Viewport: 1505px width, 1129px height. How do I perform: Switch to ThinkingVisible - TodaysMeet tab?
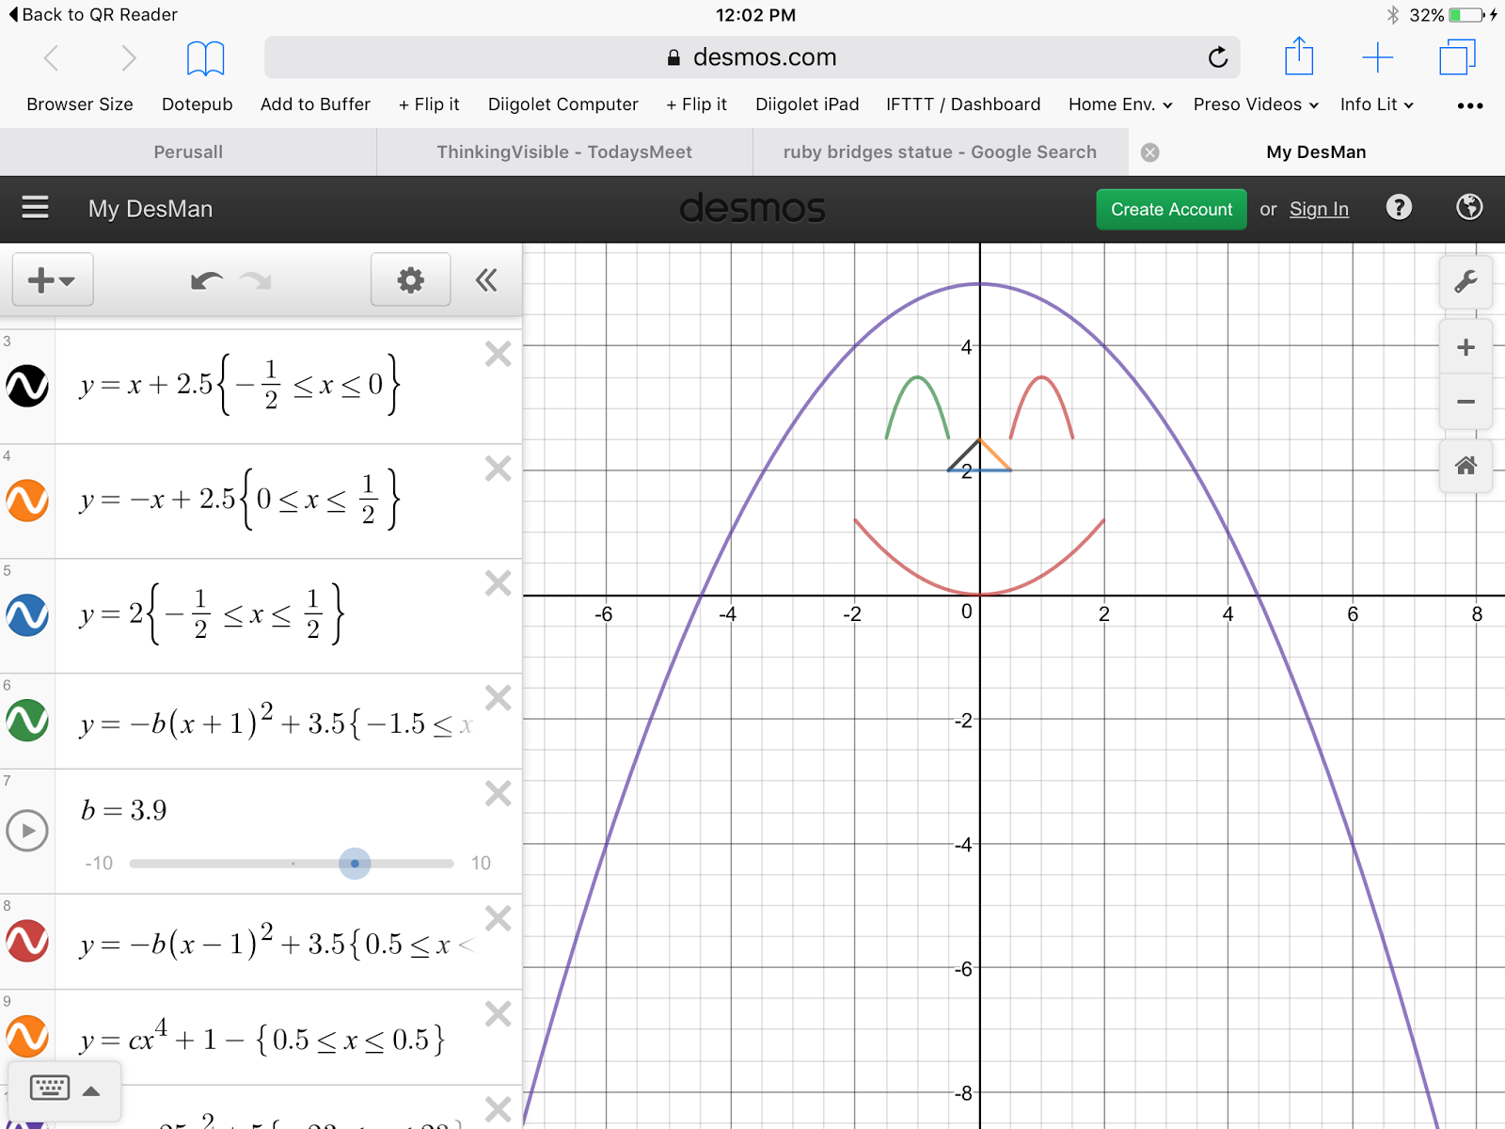pos(564,151)
